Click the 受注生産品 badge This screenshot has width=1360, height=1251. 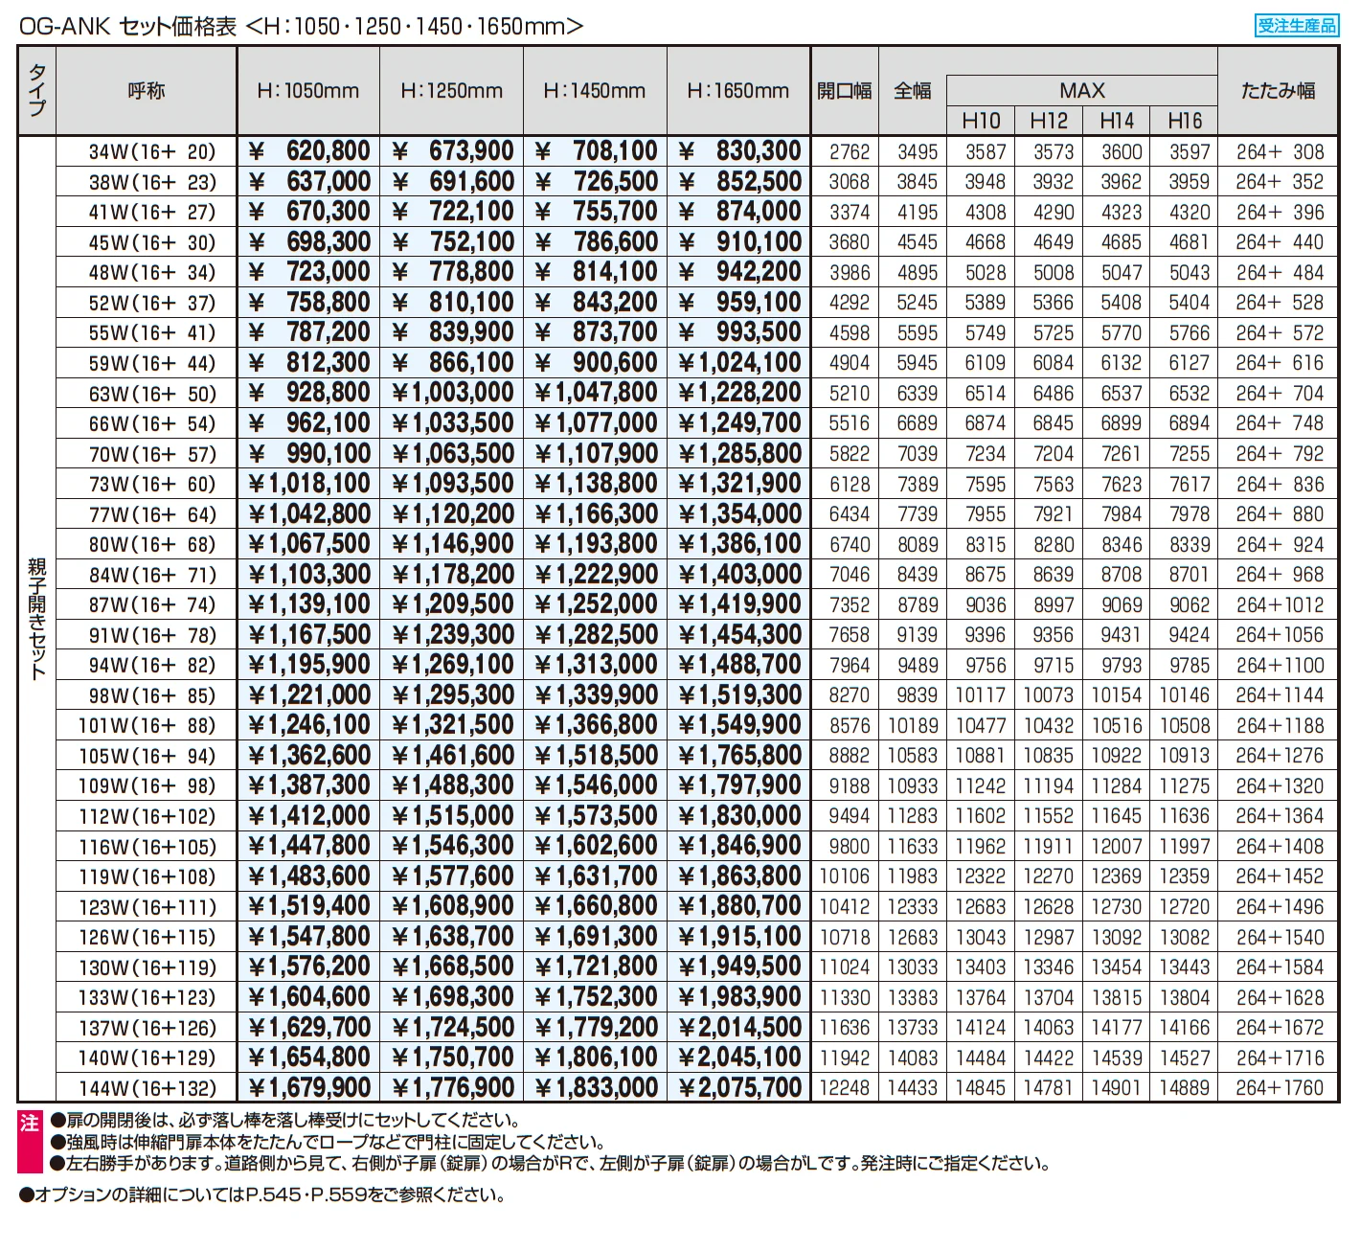(x=1296, y=26)
